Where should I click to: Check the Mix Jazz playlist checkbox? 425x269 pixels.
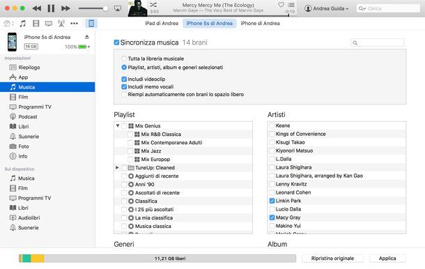click(x=130, y=151)
